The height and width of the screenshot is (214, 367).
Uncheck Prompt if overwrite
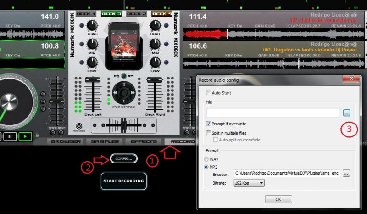pos(208,124)
